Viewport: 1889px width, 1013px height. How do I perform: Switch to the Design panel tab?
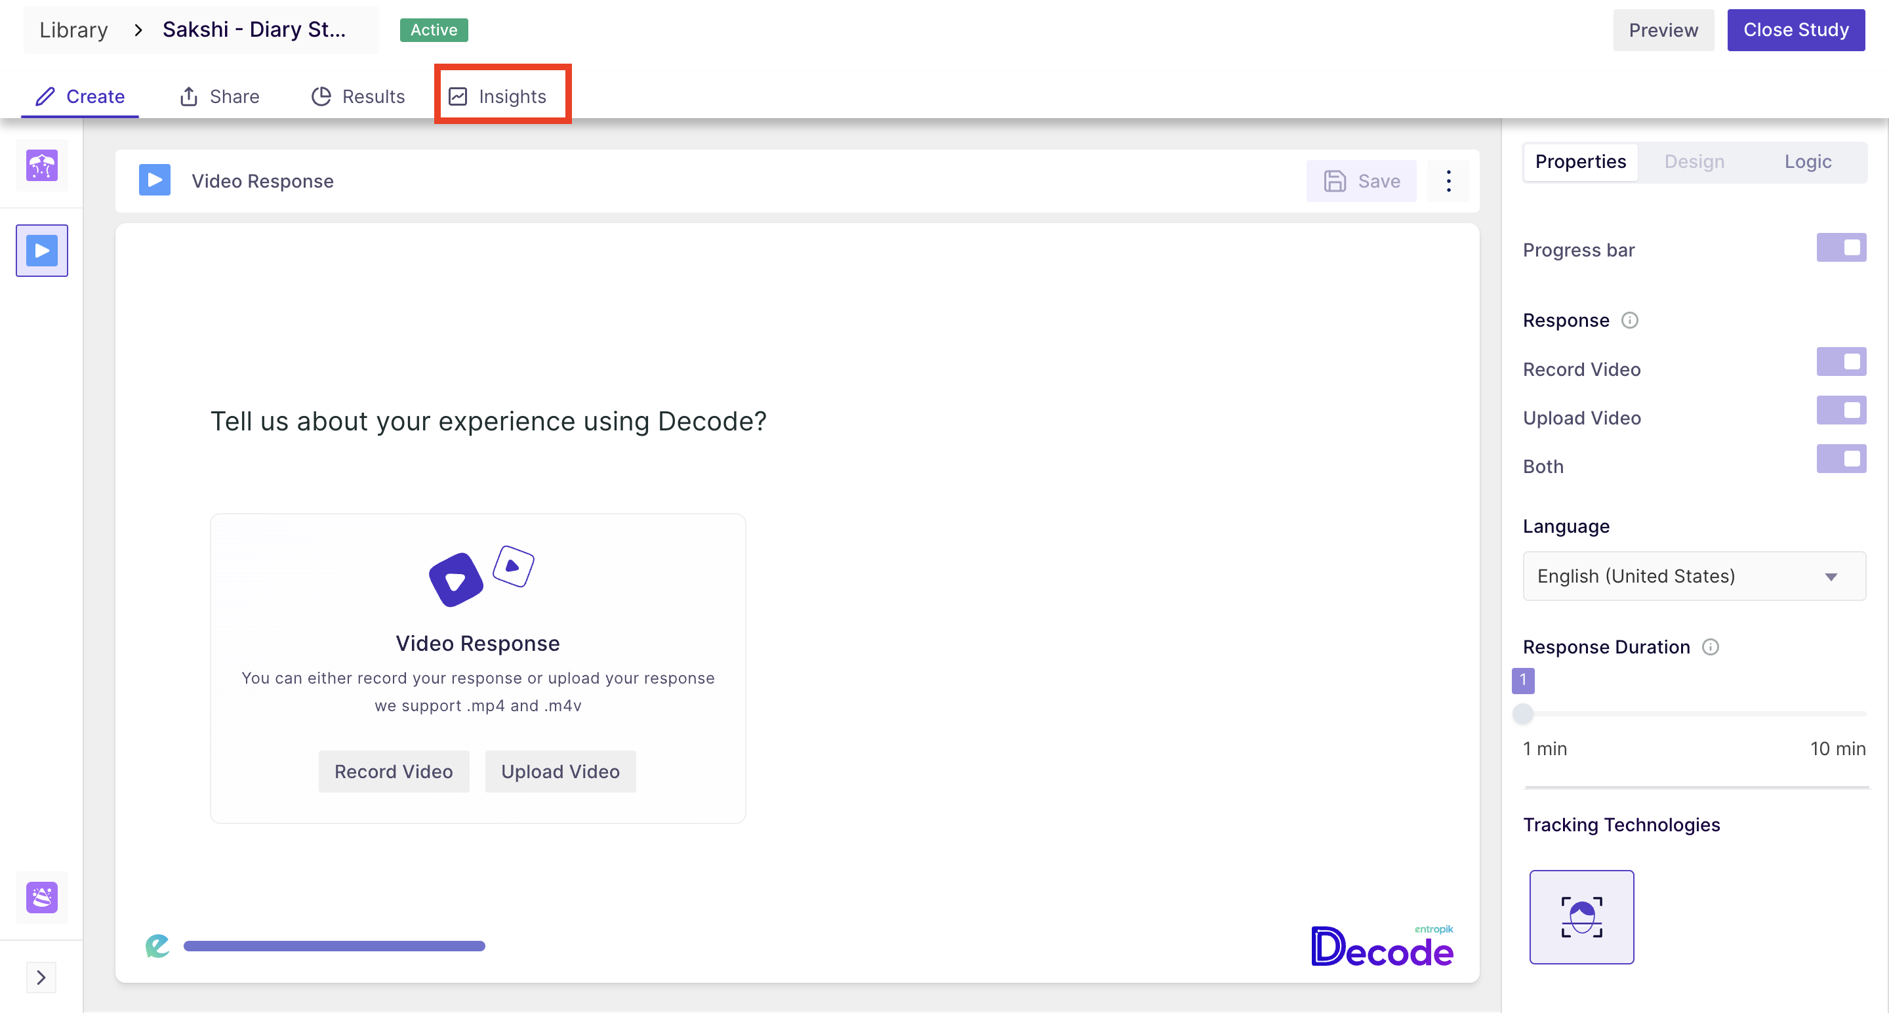click(1694, 161)
